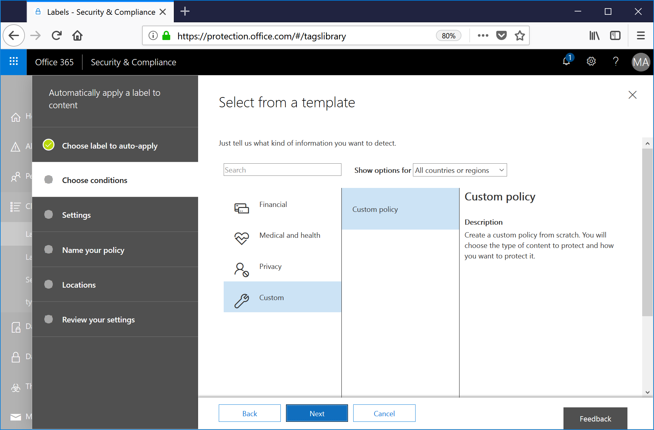Go to the Name your policy step

click(93, 250)
